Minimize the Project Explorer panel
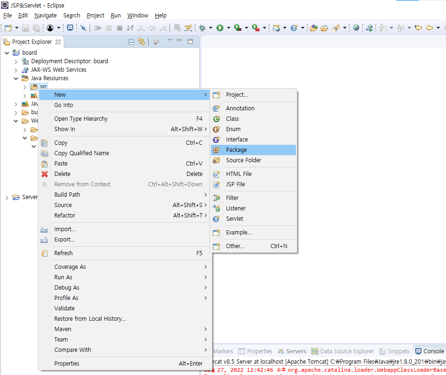This screenshot has height=375, width=446. point(179,41)
